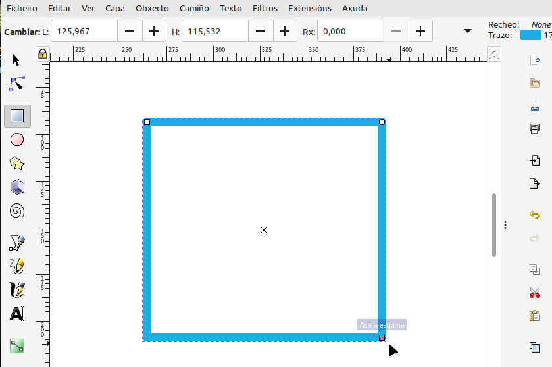
Task: Open the Filtros menu
Action: coord(265,8)
